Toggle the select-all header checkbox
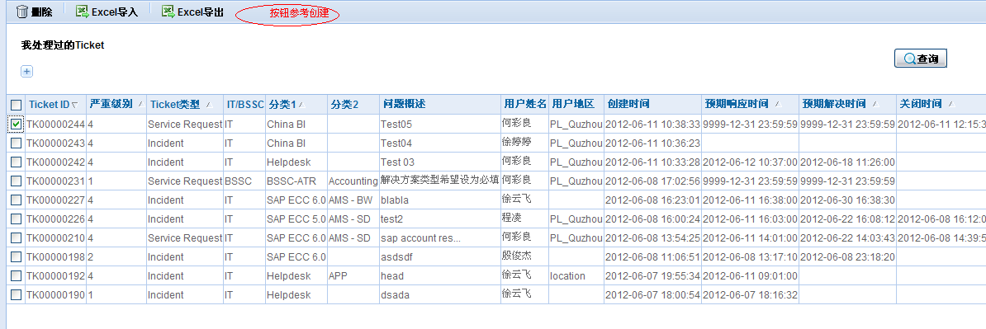The image size is (986, 329). pos(17,105)
